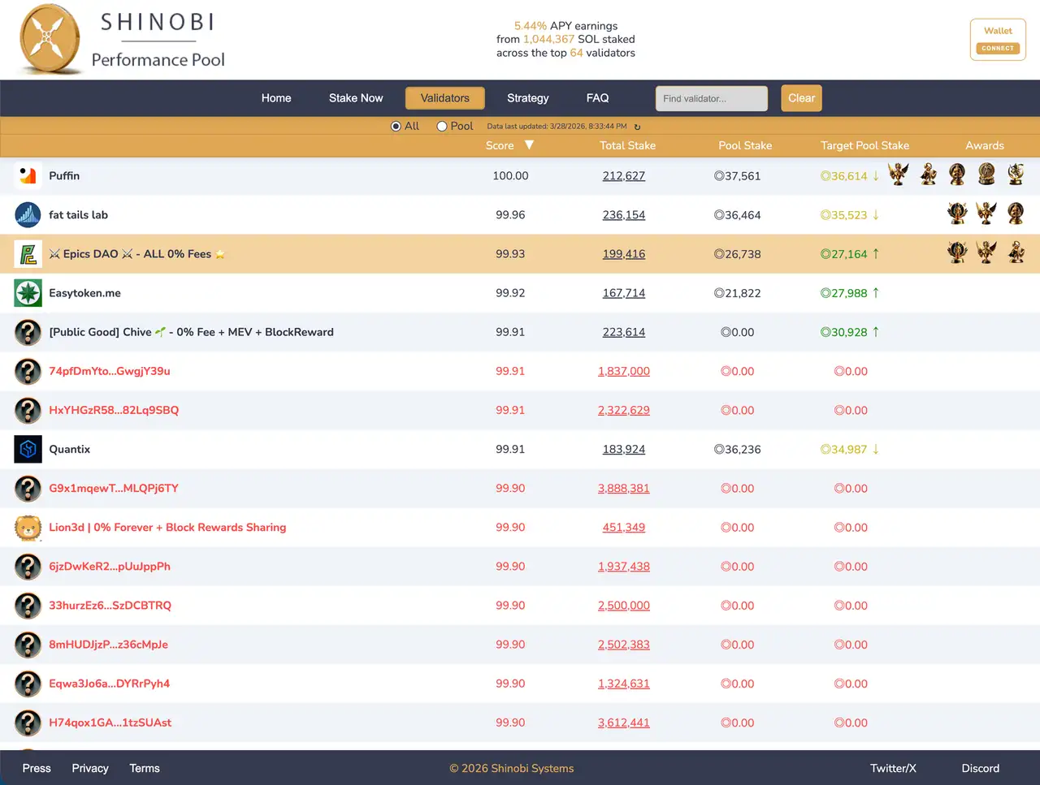Select the Pool radio button

pos(440,126)
